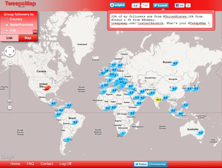Switch to the Map tab

(x=28, y=38)
